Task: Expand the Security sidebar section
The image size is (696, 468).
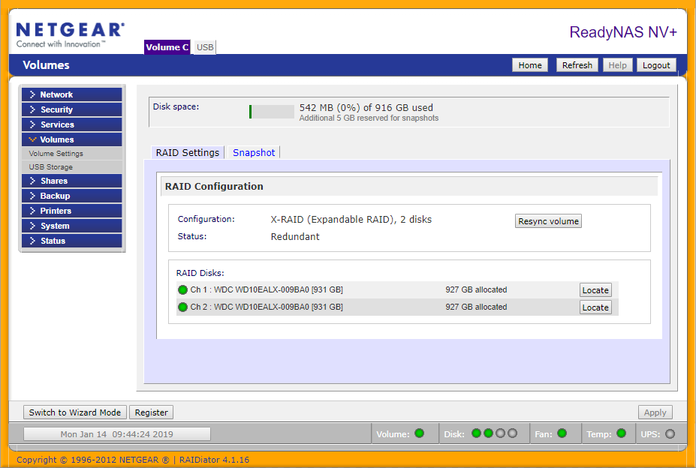Action: coord(71,109)
